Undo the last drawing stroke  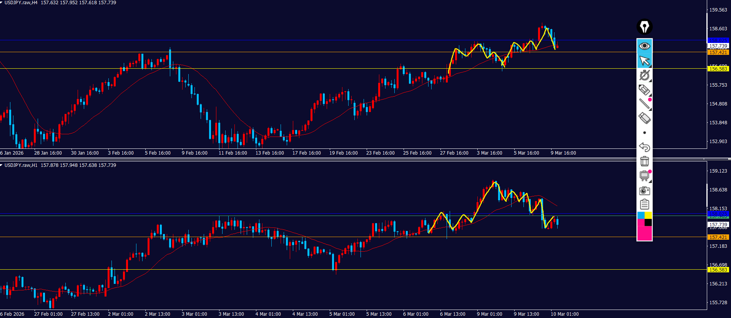coord(644,147)
